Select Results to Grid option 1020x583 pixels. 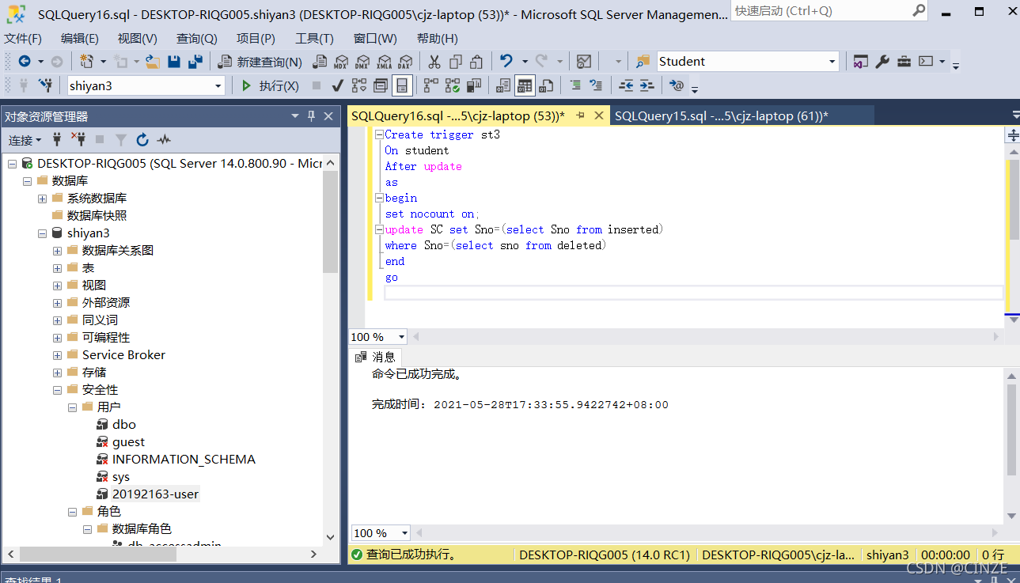525,85
